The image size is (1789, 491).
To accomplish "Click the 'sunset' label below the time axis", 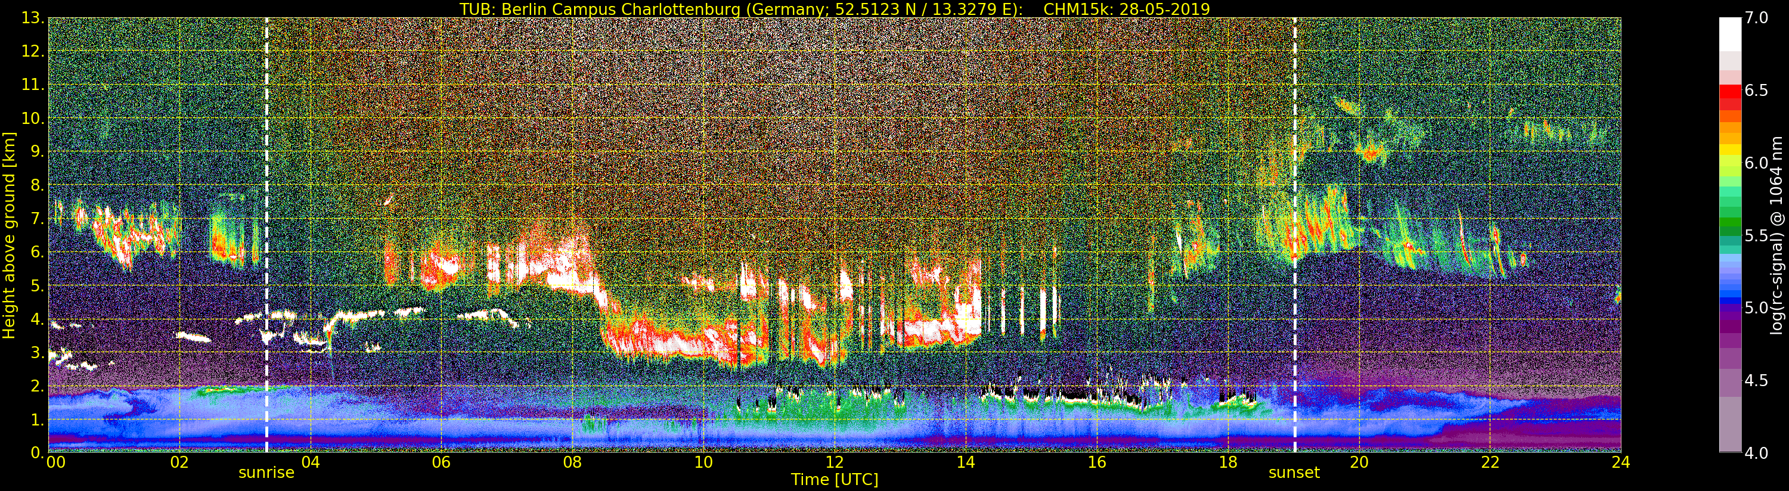I will (x=1294, y=473).
